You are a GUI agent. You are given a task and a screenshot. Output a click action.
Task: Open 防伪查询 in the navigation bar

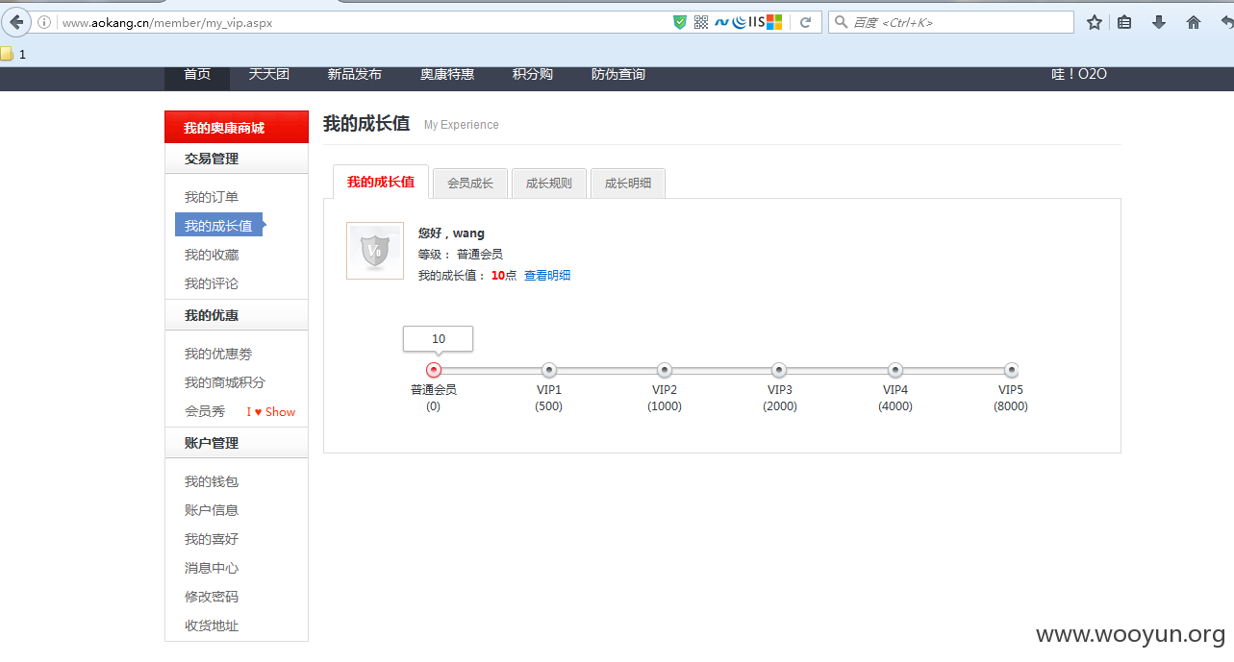[x=618, y=74]
